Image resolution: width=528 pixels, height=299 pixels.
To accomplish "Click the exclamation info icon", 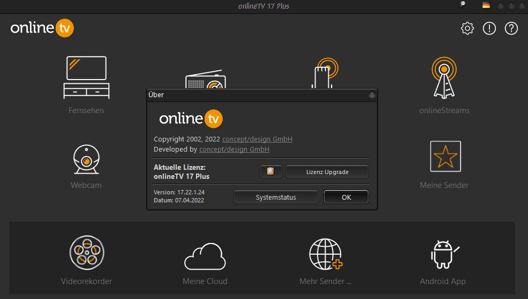I will 489,28.
